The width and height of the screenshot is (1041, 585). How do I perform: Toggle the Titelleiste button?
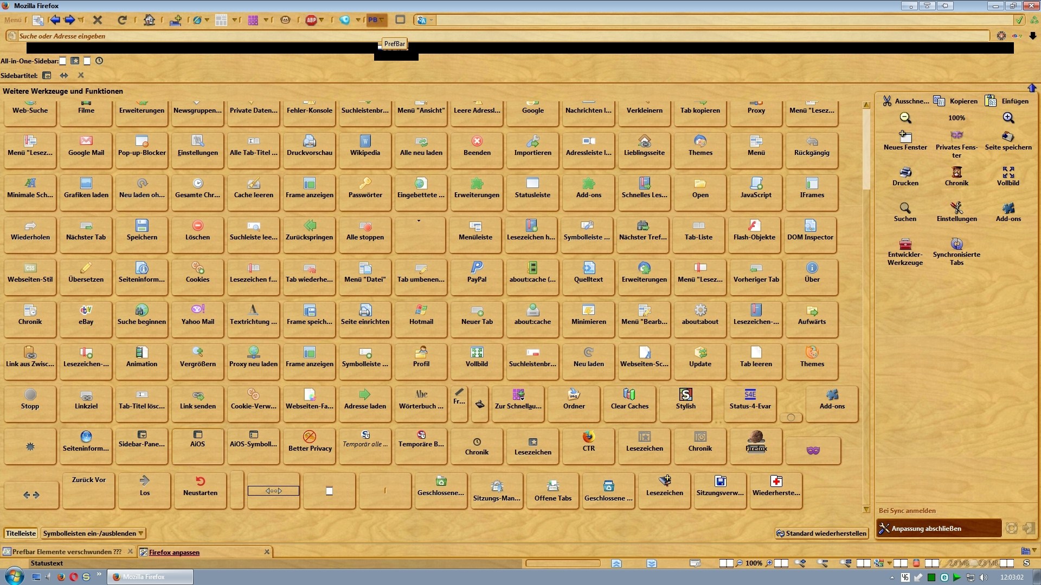21,534
